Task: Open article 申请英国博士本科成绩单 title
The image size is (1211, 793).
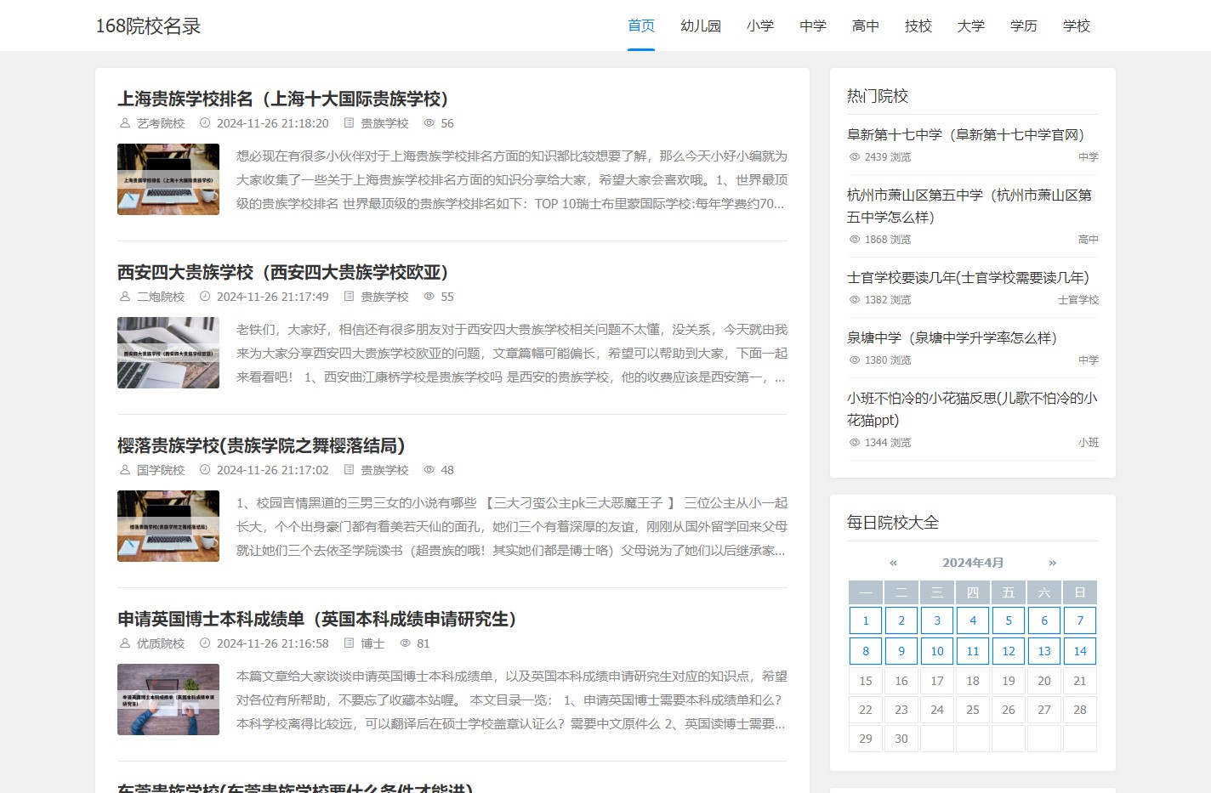Action: (x=317, y=619)
